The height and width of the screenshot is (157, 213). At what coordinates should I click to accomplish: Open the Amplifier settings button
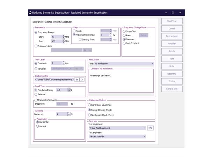pos(172,44)
